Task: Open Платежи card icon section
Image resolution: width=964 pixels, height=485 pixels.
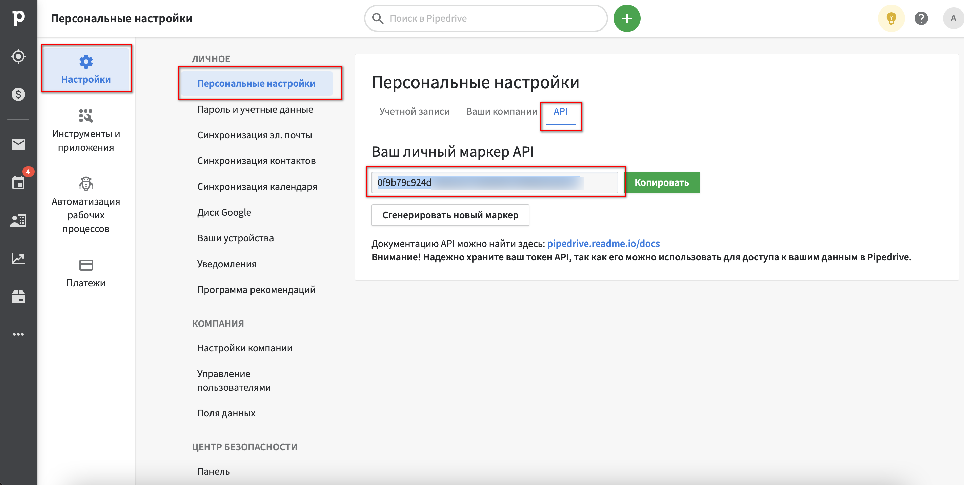Action: (86, 273)
